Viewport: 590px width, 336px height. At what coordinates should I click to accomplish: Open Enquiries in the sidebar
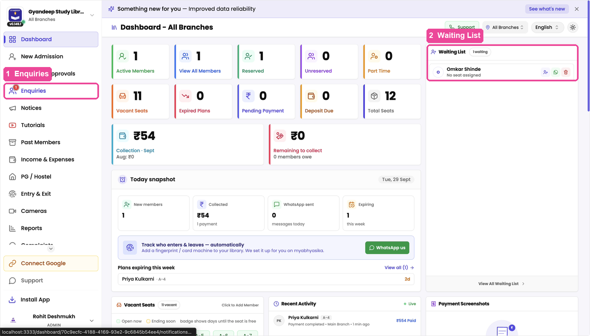click(x=51, y=91)
